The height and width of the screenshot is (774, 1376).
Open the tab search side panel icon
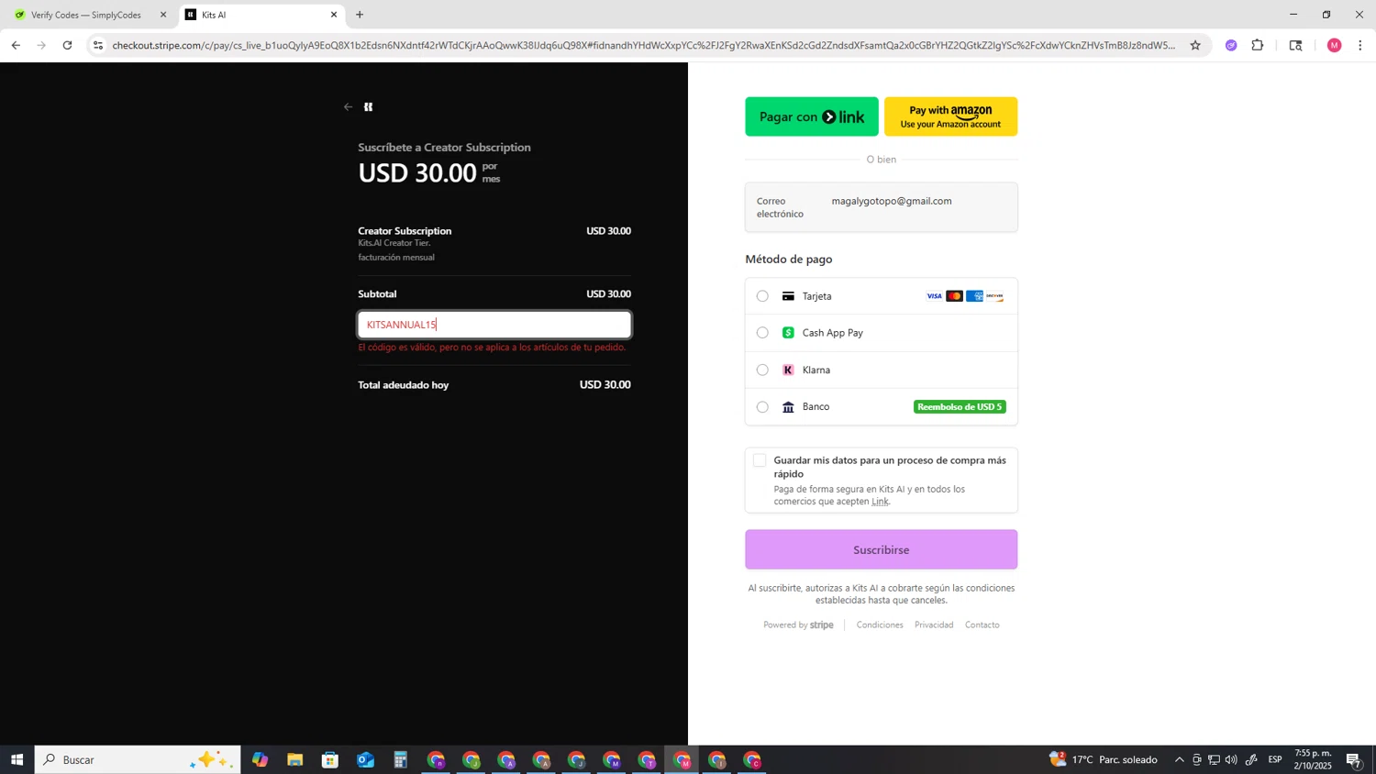pyautogui.click(x=1295, y=45)
